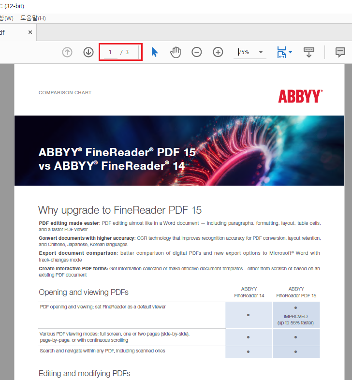Viewport: 352px width, 380px height.
Task: Click 'Opening and viewing PDFs' section heading
Action: pos(83,292)
